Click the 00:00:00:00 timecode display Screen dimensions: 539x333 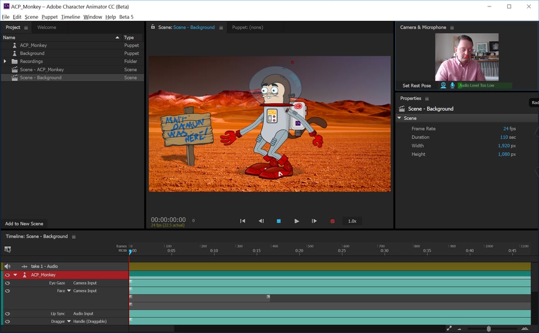pyautogui.click(x=168, y=220)
